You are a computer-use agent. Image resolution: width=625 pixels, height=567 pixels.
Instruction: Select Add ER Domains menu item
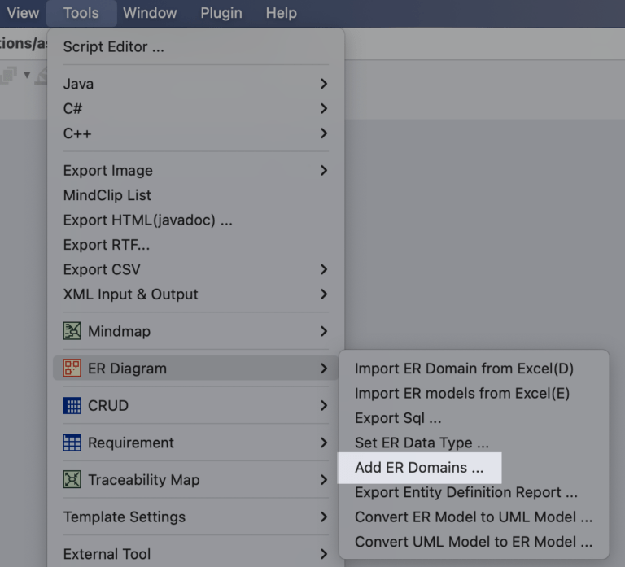point(419,468)
